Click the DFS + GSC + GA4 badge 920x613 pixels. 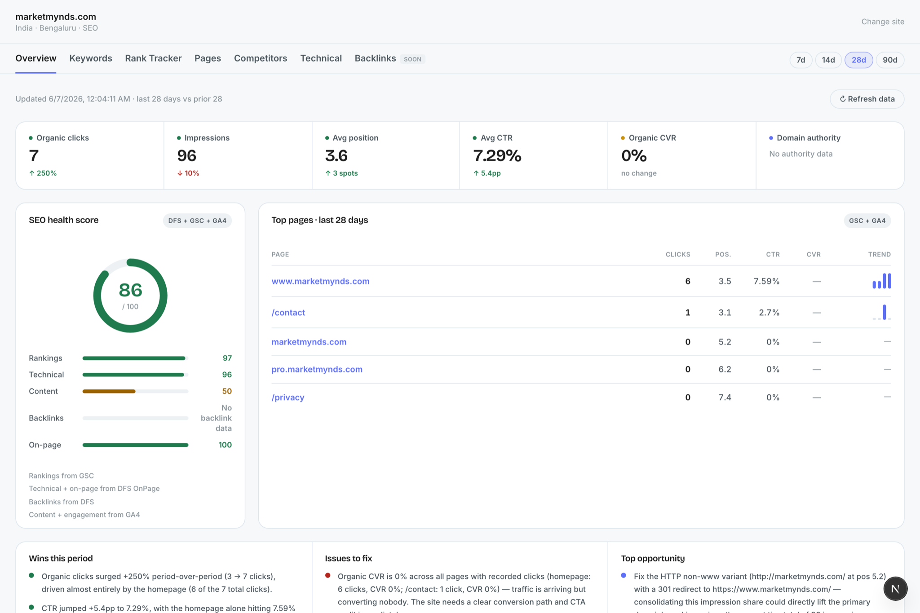point(197,221)
